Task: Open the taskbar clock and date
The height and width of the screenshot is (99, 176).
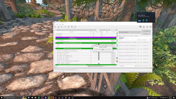Action: (170, 98)
